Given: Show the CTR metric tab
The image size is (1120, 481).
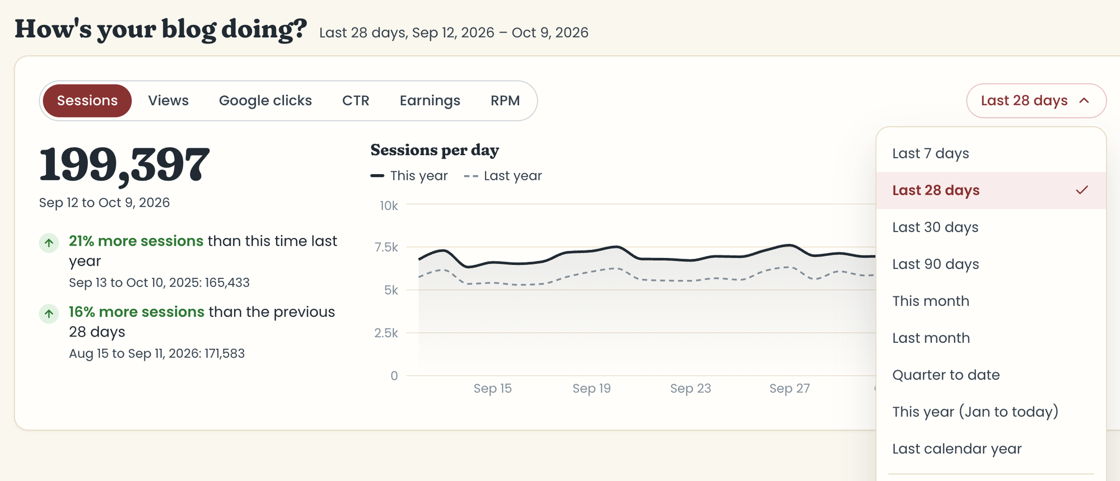Looking at the screenshot, I should (356, 101).
